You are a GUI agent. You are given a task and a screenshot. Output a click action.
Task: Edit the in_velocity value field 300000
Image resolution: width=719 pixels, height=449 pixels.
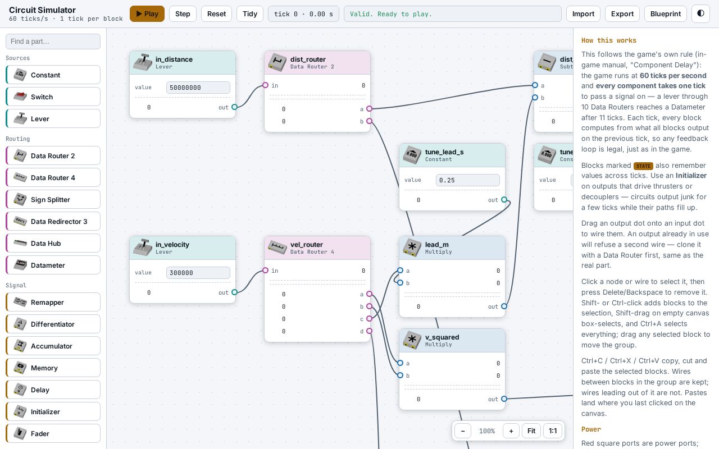198,273
